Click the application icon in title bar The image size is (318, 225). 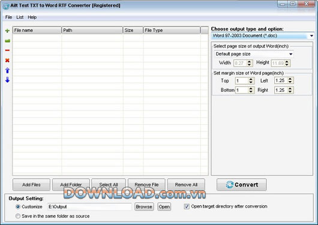tap(6, 6)
